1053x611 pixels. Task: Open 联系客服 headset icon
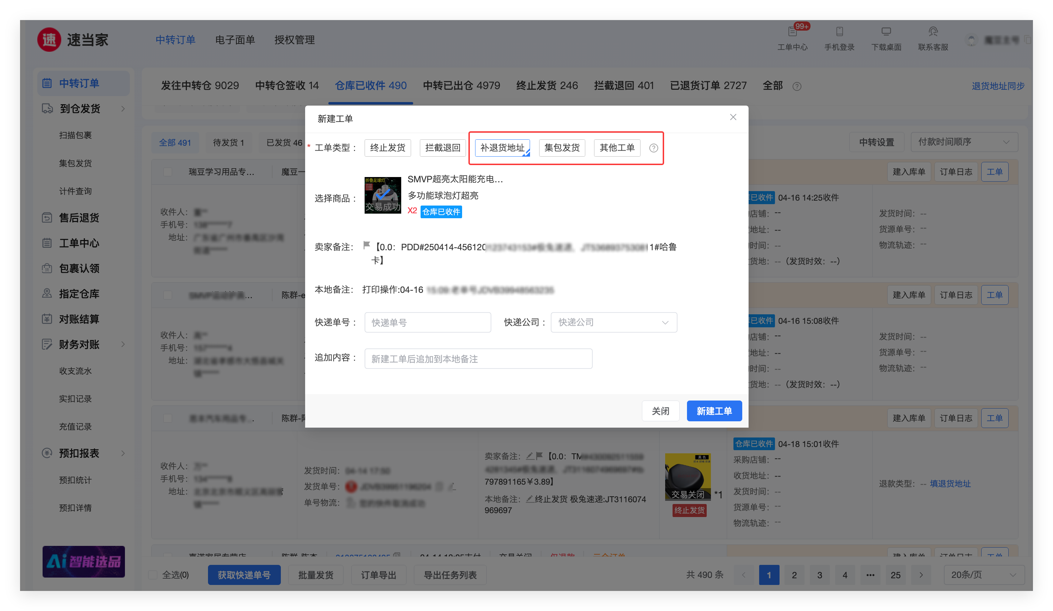pyautogui.click(x=933, y=32)
